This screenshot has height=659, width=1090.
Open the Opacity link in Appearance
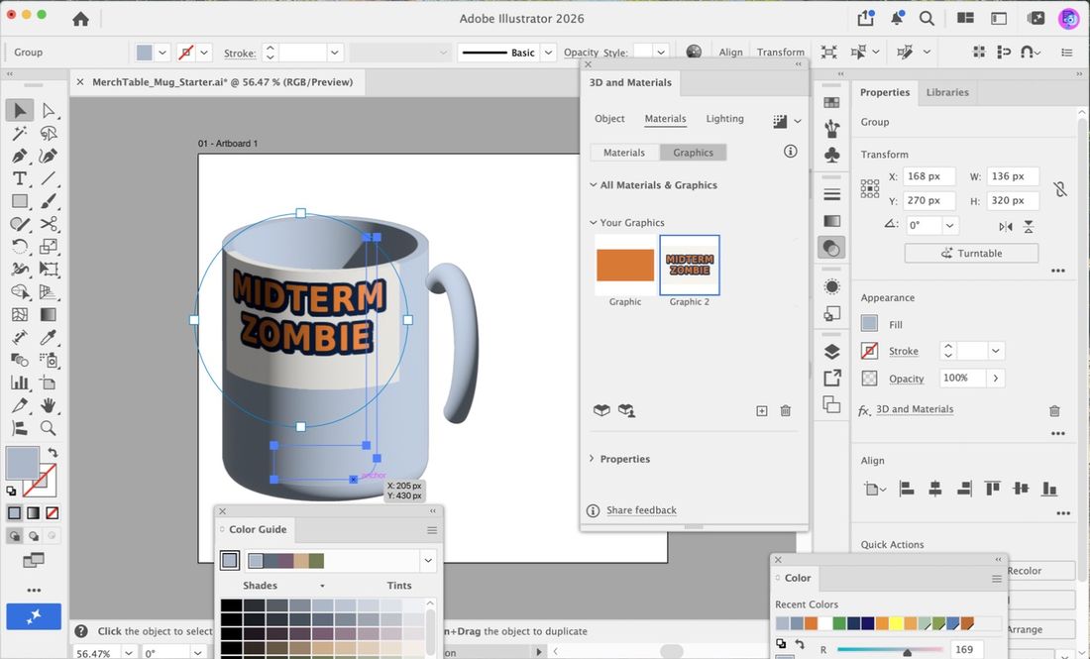point(907,379)
